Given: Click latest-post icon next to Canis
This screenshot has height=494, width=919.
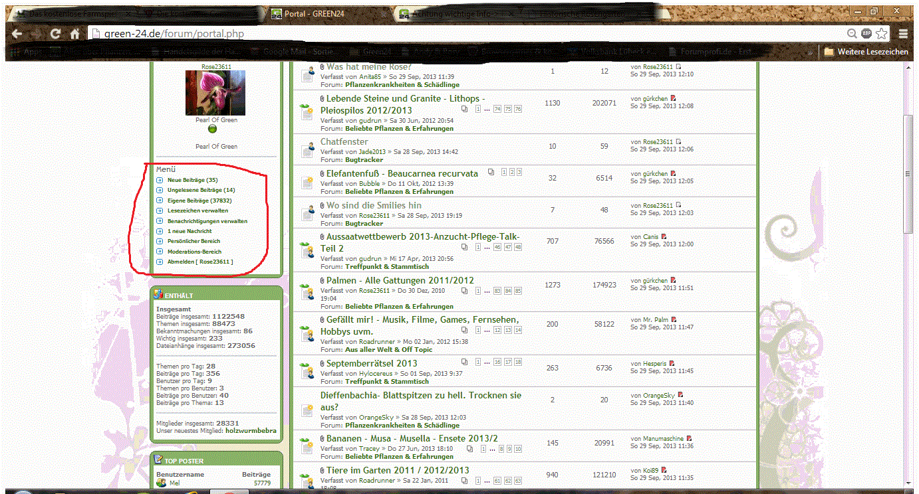Looking at the screenshot, I should pyautogui.click(x=664, y=236).
